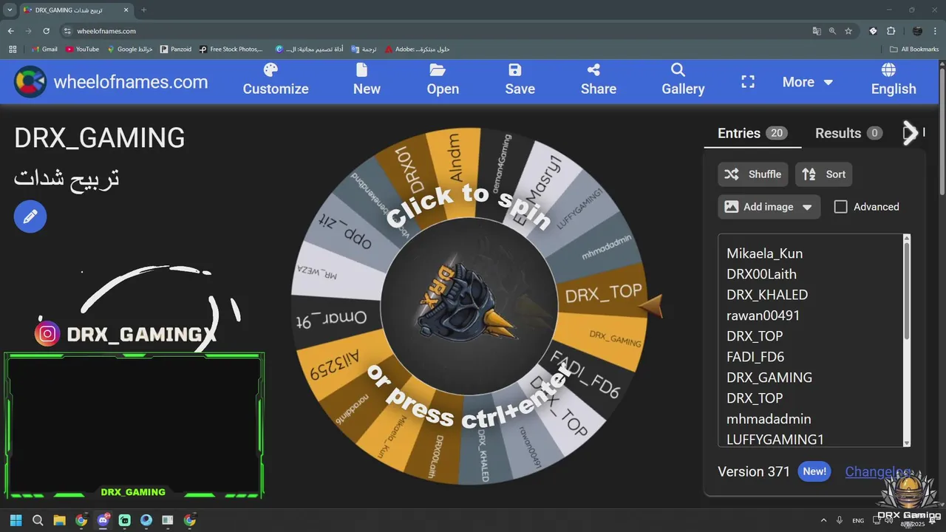Shuffle the entries

[x=752, y=174]
